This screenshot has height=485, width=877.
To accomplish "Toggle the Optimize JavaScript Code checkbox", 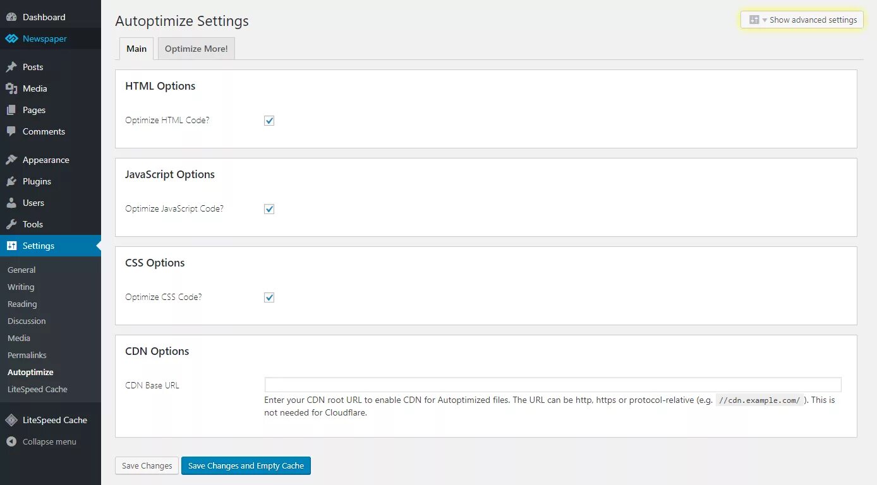I will pyautogui.click(x=269, y=209).
